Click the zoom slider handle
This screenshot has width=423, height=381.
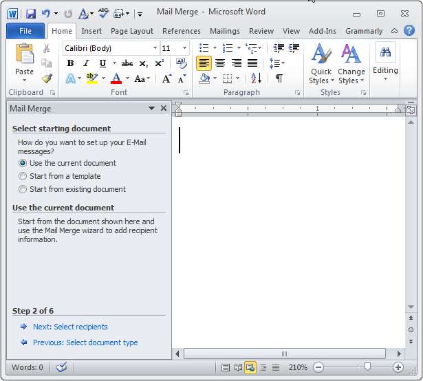[367, 368]
